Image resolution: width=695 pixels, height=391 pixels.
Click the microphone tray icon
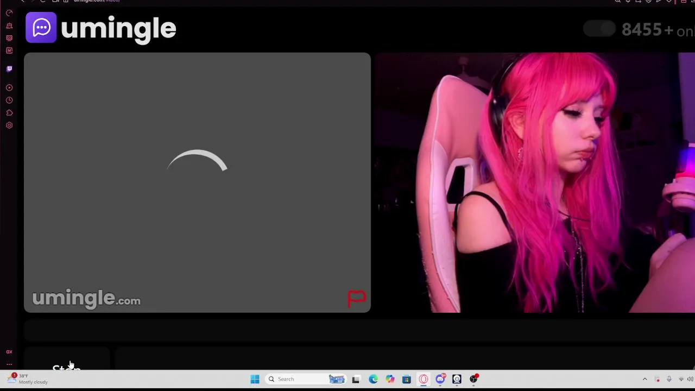[x=669, y=379]
